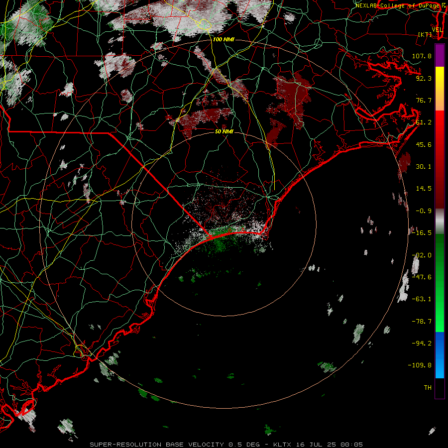The image size is (448, 448).
Task: Click the 14.5 legend value
Action: click(x=424, y=189)
